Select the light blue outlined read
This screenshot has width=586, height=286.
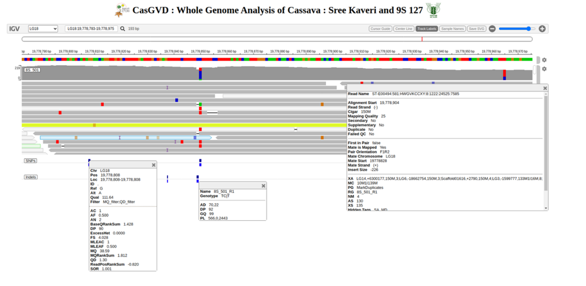tap(125, 138)
